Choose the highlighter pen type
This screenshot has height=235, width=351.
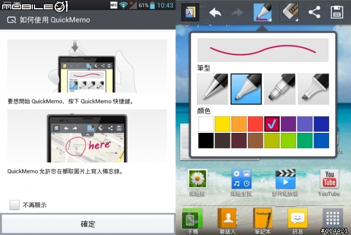point(313,89)
